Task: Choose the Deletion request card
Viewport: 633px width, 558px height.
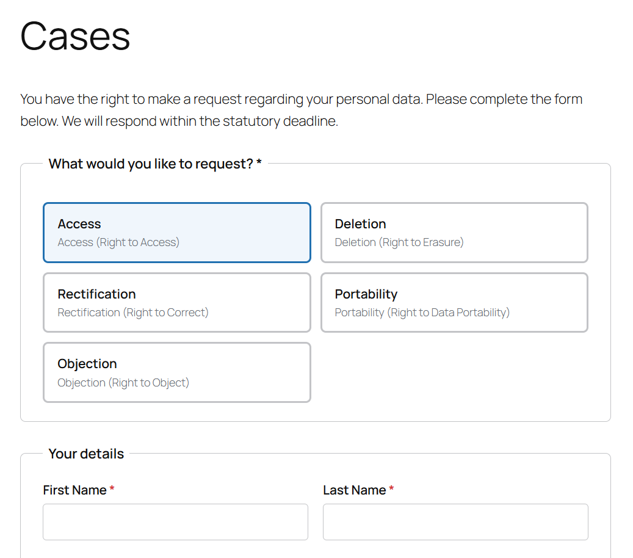Action: point(454,233)
